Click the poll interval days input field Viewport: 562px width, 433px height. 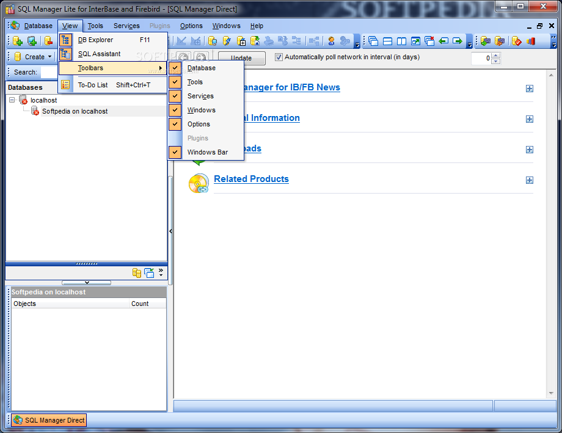[481, 58]
